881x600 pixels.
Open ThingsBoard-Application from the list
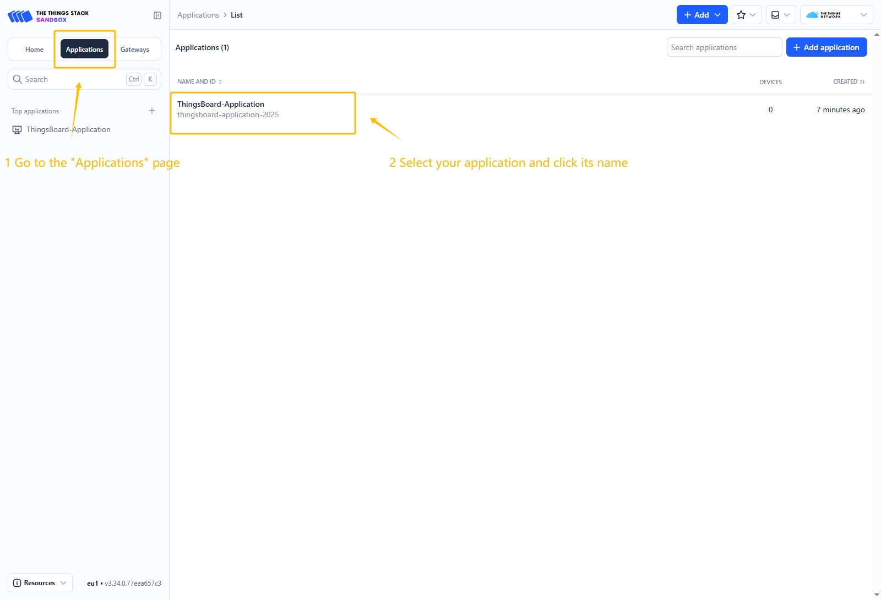[x=221, y=105]
